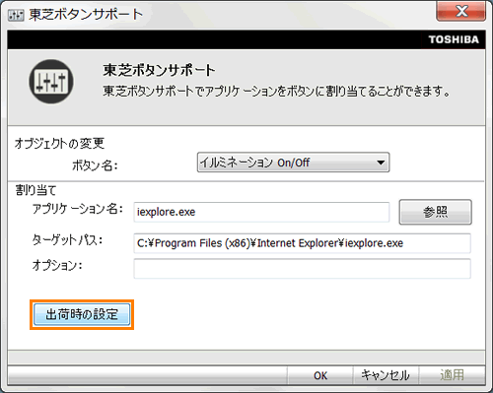Click the title bar app icon
The height and width of the screenshot is (393, 493).
16,15
